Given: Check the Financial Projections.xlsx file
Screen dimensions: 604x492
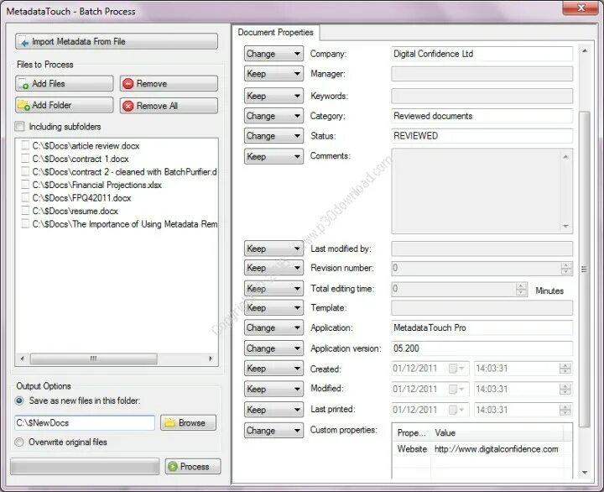Looking at the screenshot, I should [25, 185].
